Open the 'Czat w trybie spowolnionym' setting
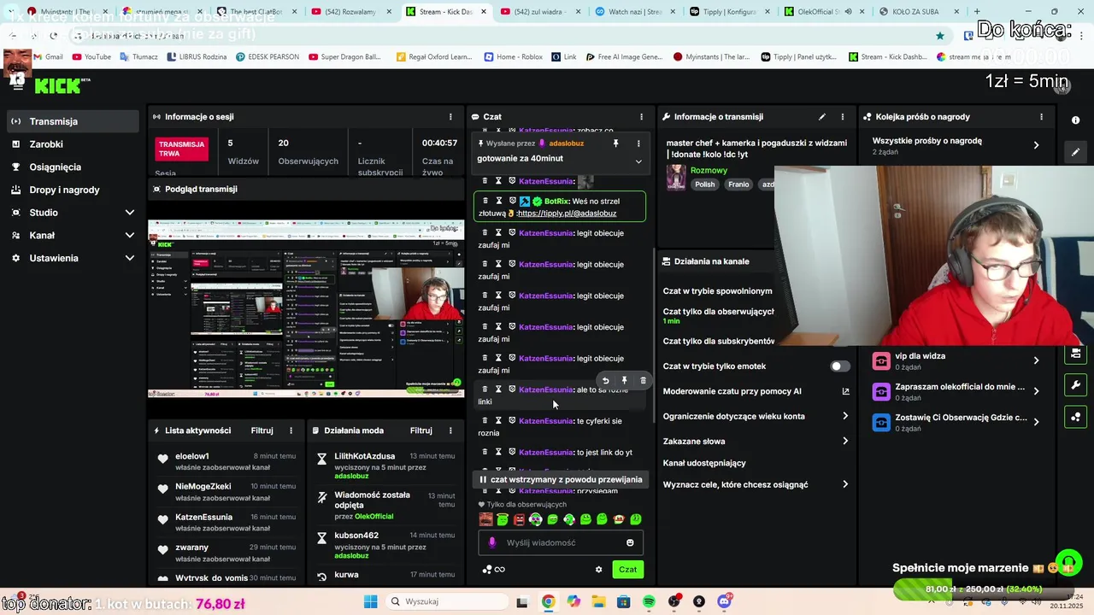The width and height of the screenshot is (1094, 615). pyautogui.click(x=718, y=291)
